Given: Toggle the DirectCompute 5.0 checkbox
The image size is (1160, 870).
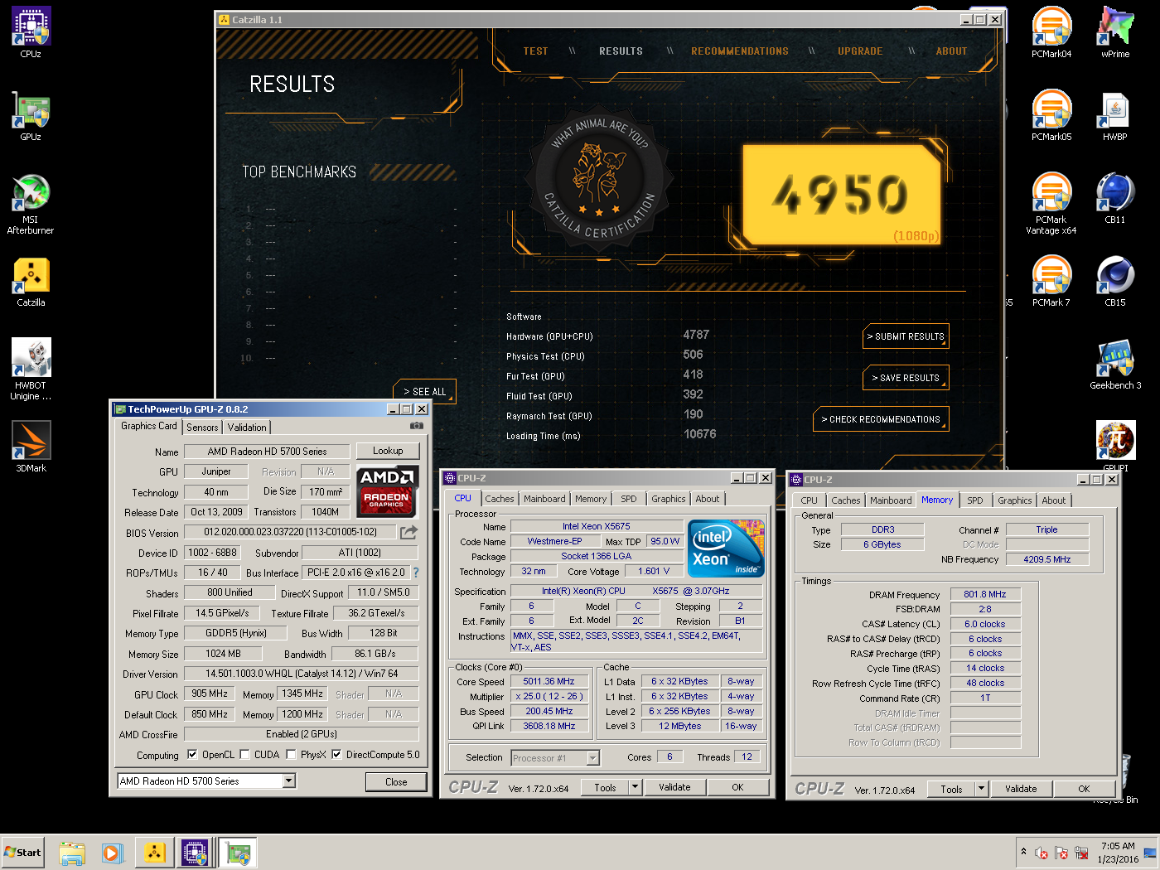Looking at the screenshot, I should 336,755.
